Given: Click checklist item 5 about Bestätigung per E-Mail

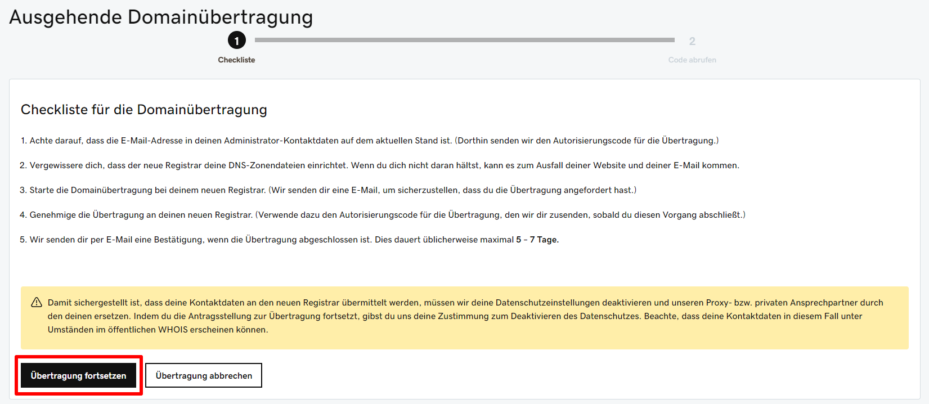Looking at the screenshot, I should pyautogui.click(x=289, y=240).
